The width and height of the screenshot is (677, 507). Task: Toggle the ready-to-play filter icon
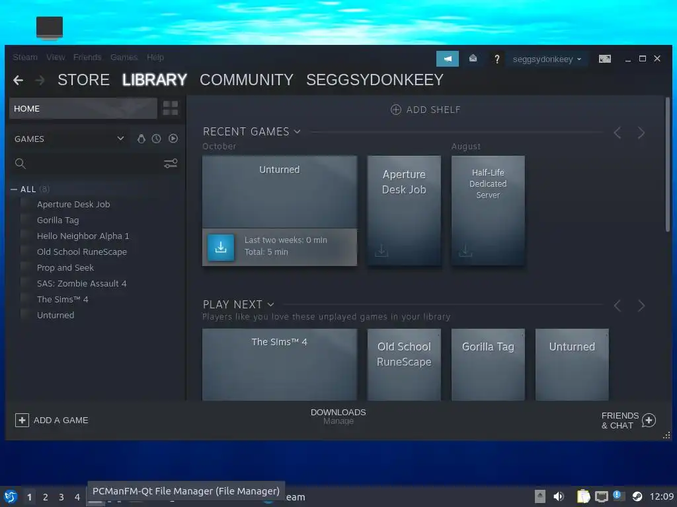173,139
